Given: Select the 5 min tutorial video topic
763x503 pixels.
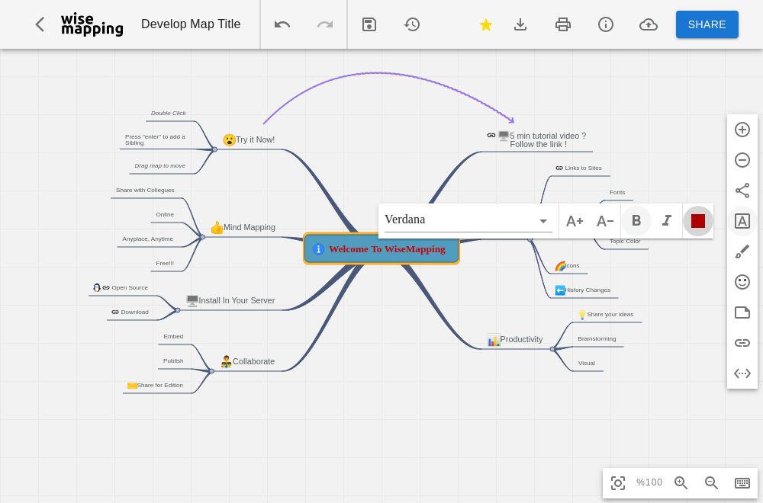Looking at the screenshot, I should pyautogui.click(x=548, y=140).
